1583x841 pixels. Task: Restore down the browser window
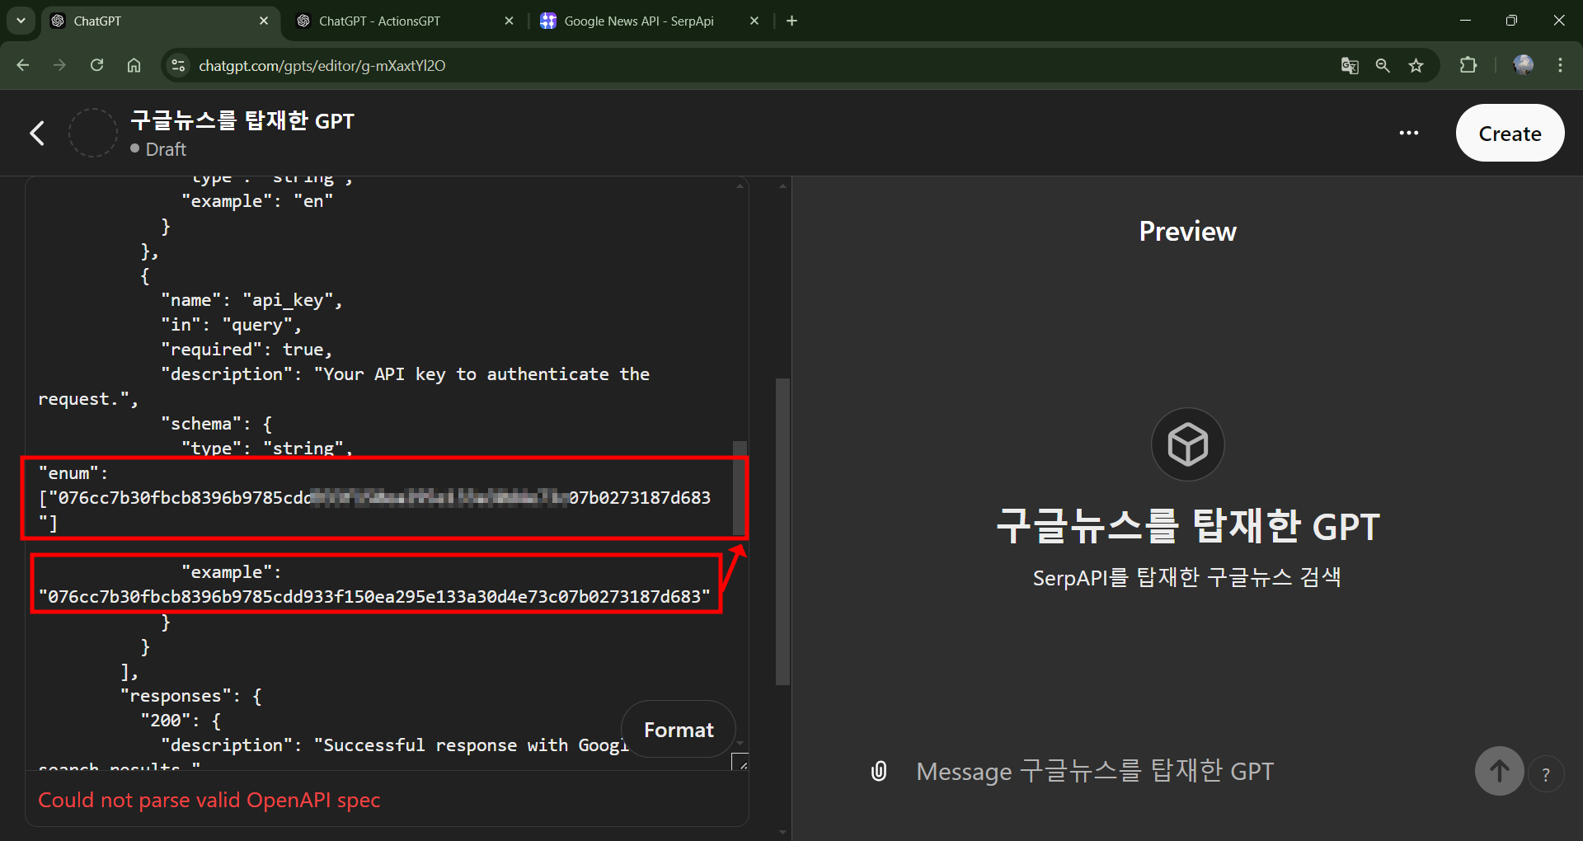click(x=1511, y=21)
